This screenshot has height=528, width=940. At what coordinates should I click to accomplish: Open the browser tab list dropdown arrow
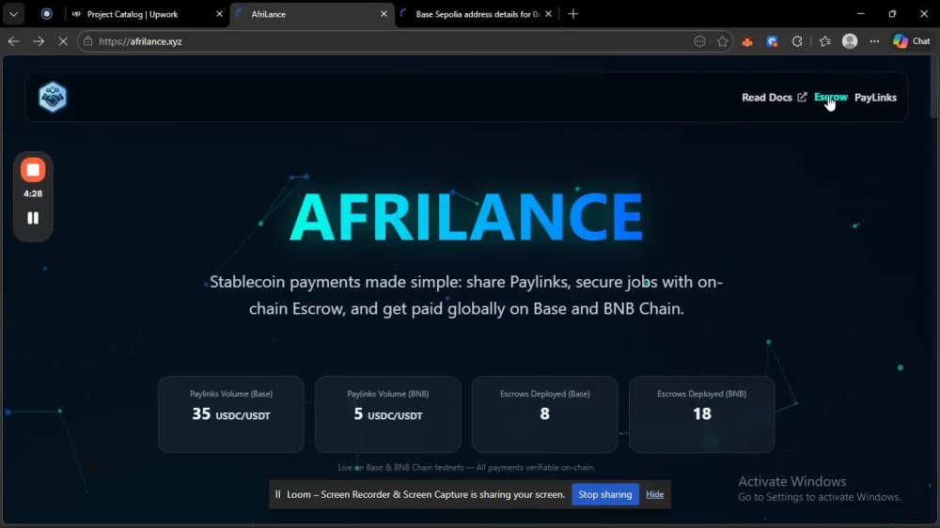pyautogui.click(x=13, y=14)
